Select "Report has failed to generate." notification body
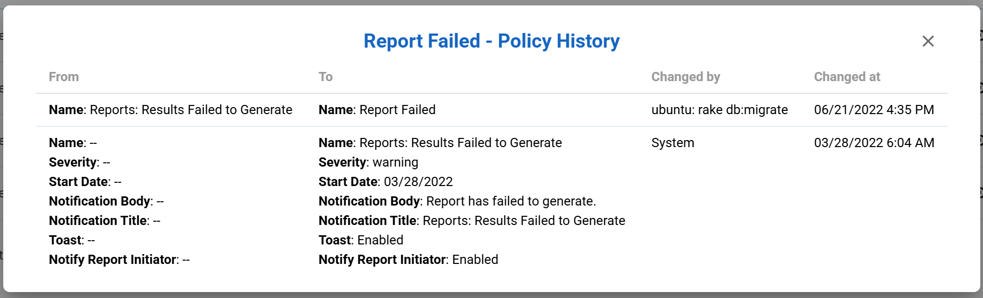Image resolution: width=983 pixels, height=298 pixels. pyautogui.click(x=511, y=201)
